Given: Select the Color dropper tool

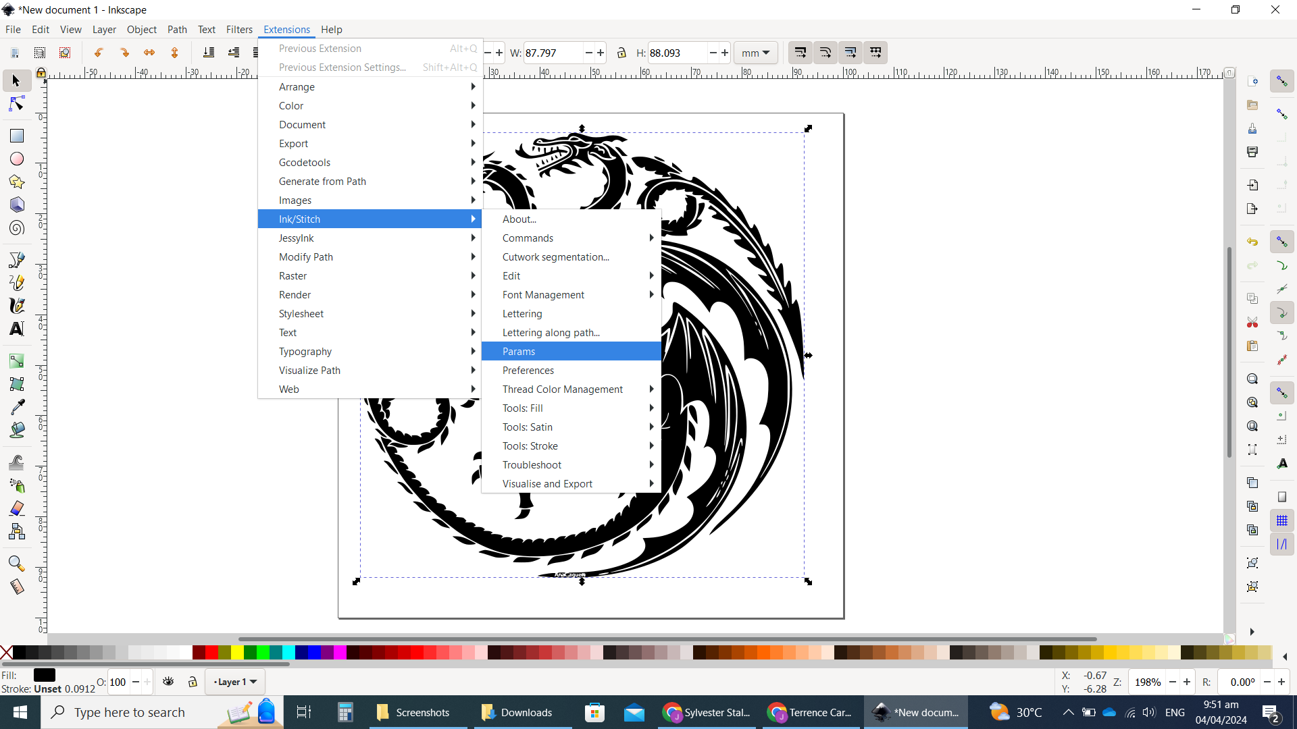Looking at the screenshot, I should tap(16, 407).
